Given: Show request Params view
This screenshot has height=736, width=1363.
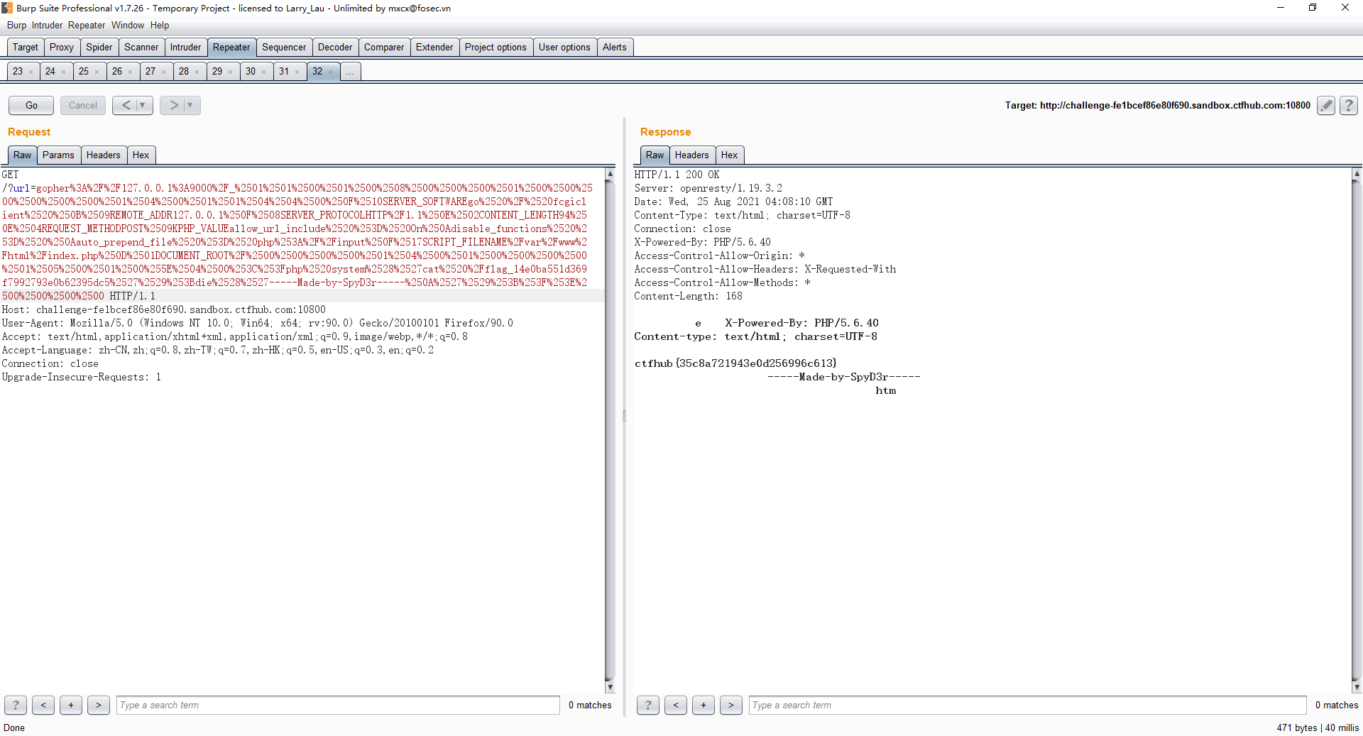Looking at the screenshot, I should coord(58,155).
